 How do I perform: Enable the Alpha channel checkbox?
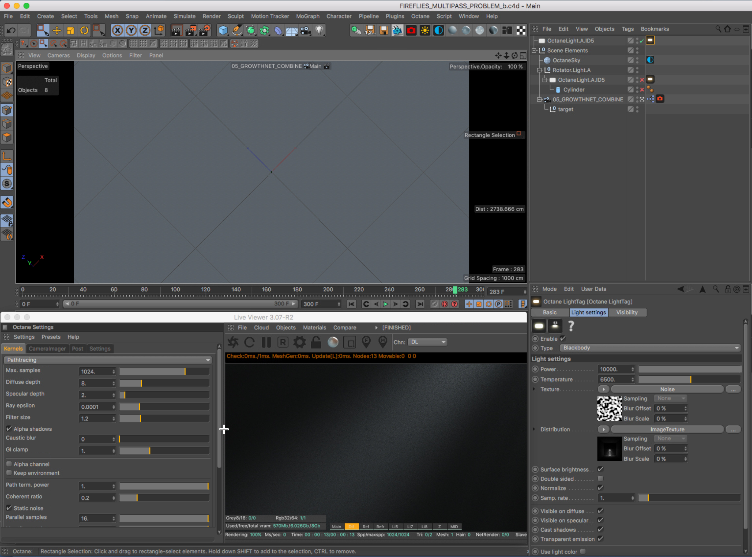coord(9,464)
